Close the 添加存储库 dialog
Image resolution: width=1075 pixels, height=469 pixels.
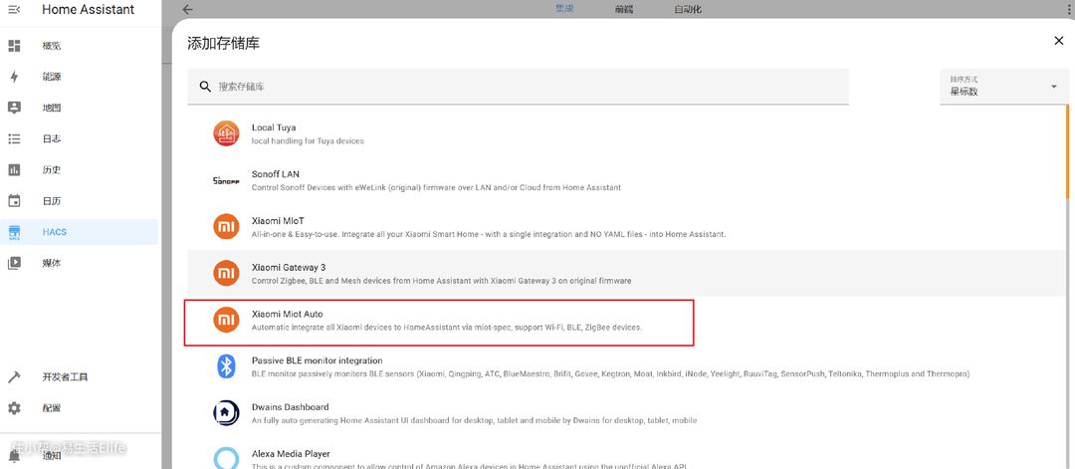point(1058,41)
